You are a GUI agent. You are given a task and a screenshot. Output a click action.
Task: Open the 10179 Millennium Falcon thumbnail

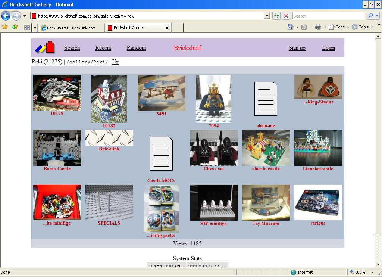point(57,93)
